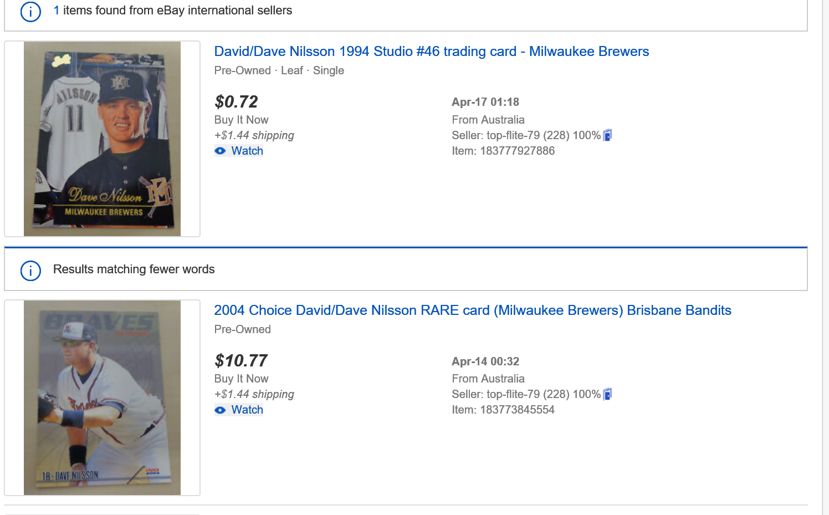This screenshot has height=515, width=829.
Task: Open top-flite-79 feedback profile via blue badge icon
Action: pos(608,135)
